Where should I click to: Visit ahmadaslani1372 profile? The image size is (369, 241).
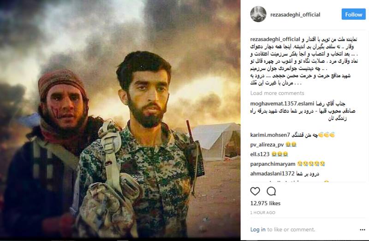tap(272, 174)
